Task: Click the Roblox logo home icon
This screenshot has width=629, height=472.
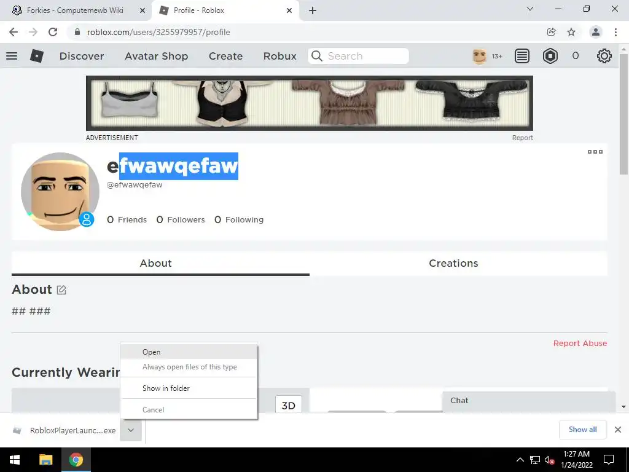Action: (36, 56)
